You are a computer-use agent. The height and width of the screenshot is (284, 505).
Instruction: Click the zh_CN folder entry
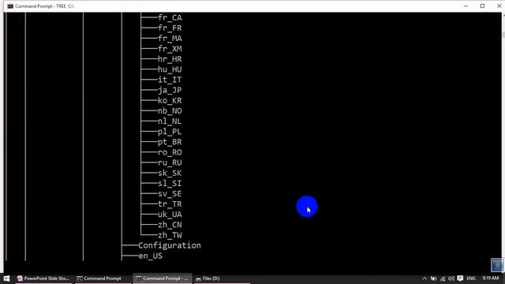(170, 225)
